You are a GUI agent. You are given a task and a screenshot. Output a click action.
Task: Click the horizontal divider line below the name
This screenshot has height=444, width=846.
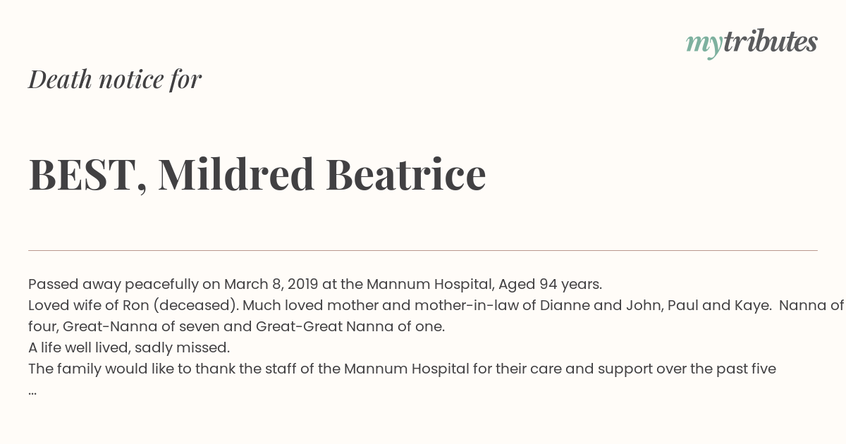point(423,250)
